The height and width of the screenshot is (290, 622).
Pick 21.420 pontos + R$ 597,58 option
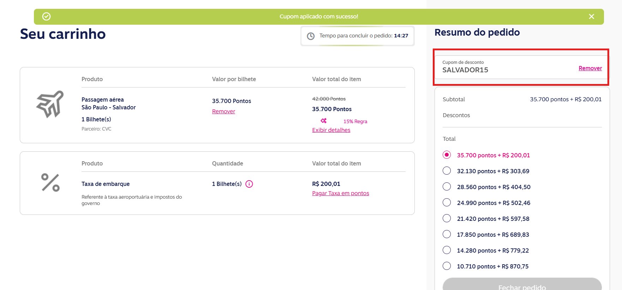(x=447, y=218)
